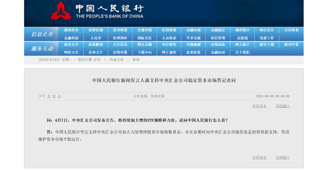Go to 党建工作 page
Screen dimensions: 323x170
point(267,38)
